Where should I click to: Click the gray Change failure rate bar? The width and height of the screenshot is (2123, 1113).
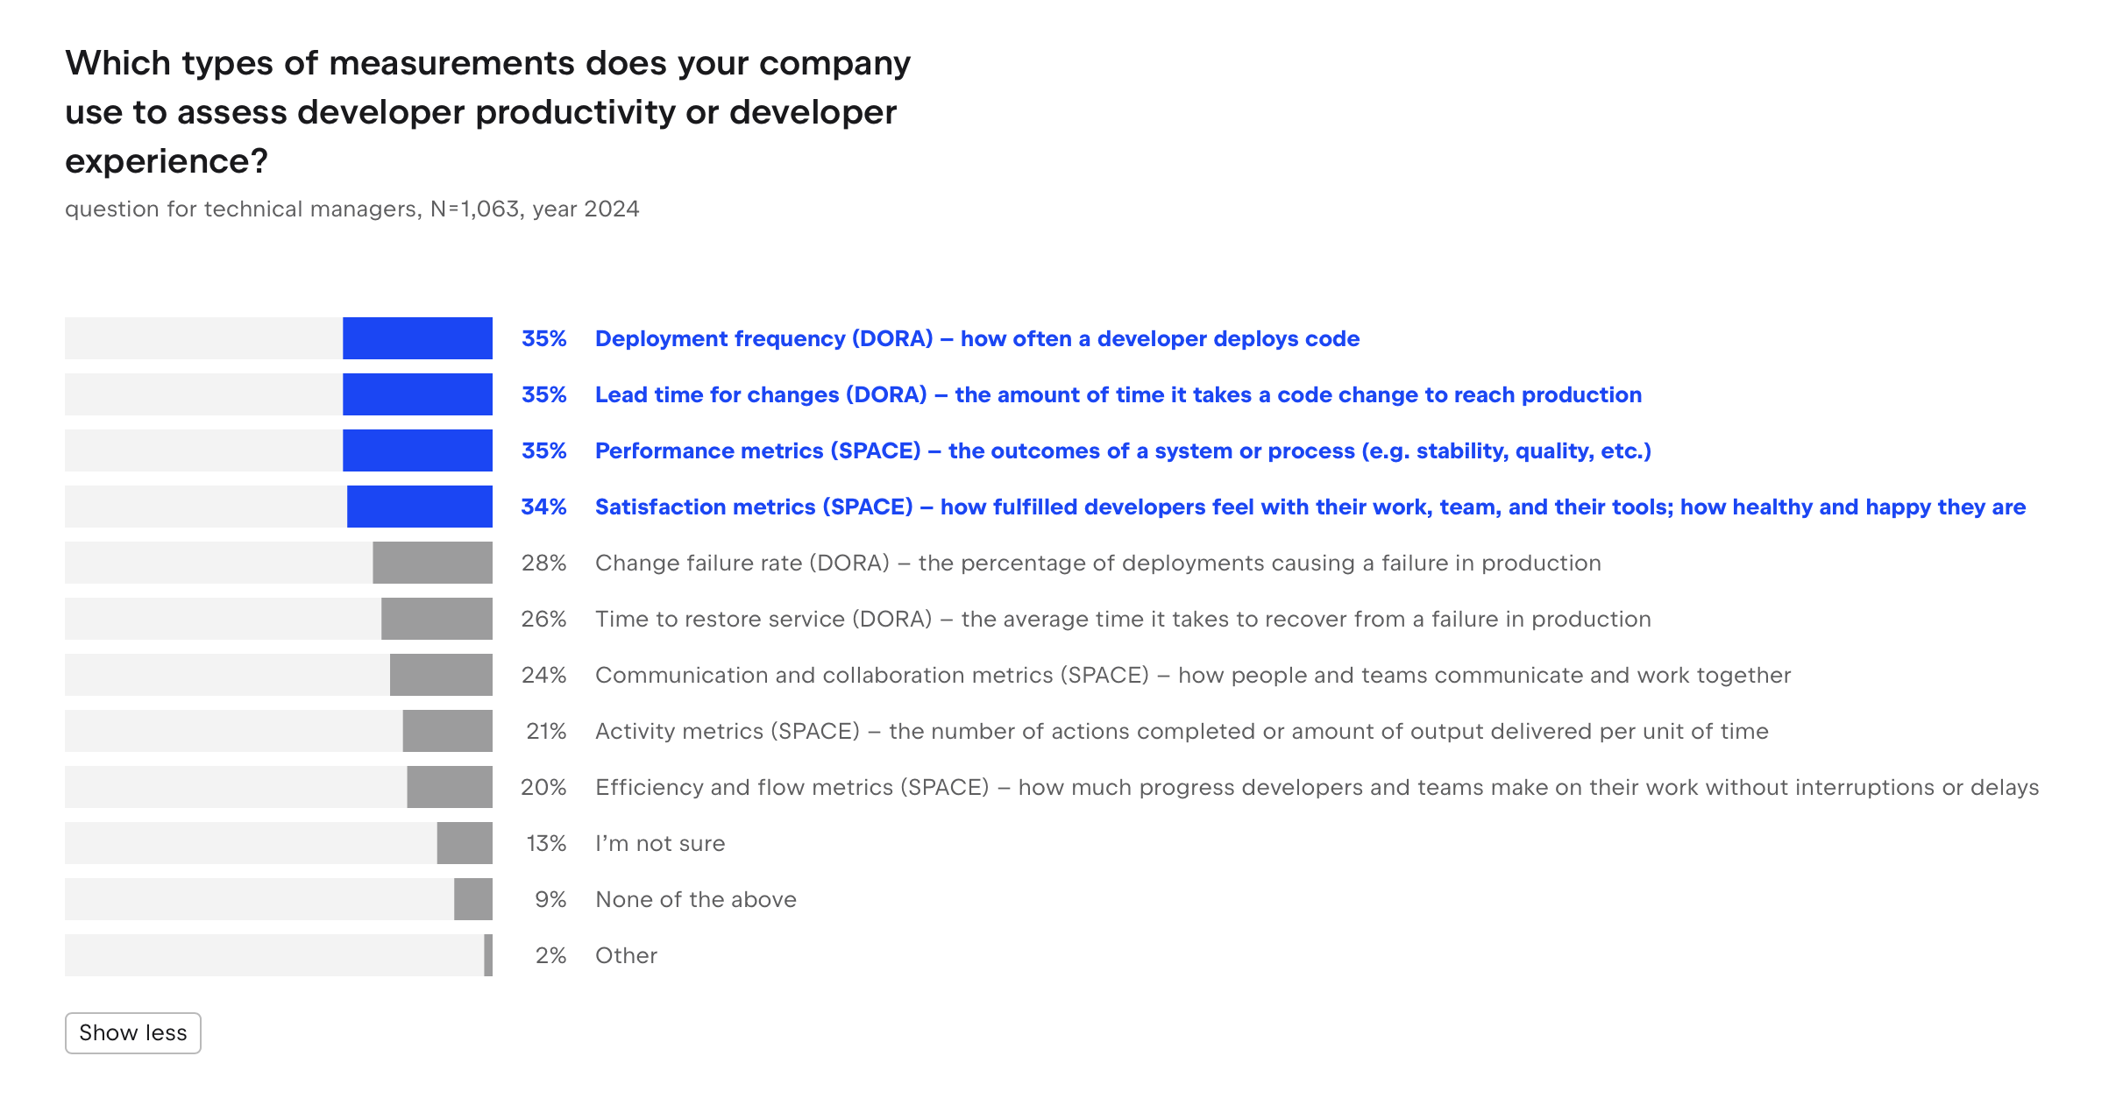(432, 563)
